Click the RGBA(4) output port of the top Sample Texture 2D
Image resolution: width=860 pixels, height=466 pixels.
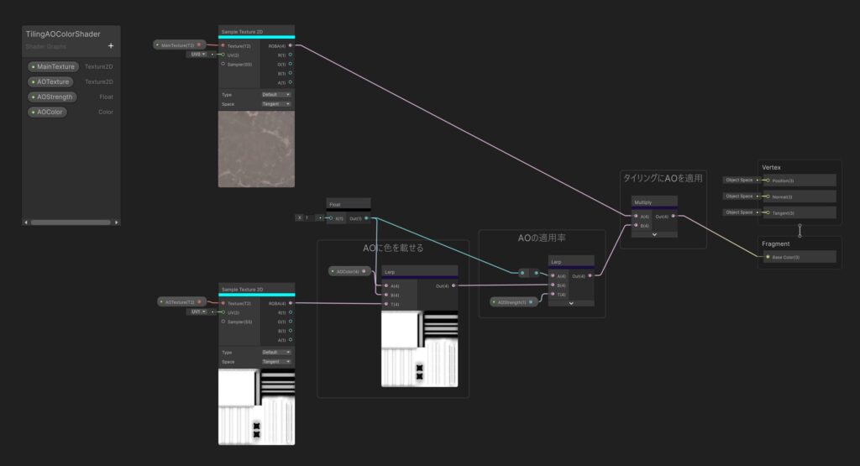(x=291, y=45)
